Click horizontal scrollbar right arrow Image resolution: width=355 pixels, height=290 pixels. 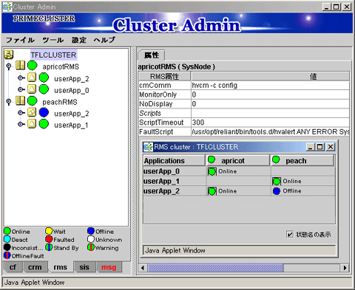(x=345, y=268)
